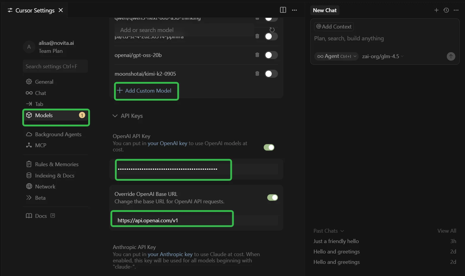
Task: Click the OpenAI API key input field
Action: coord(196,169)
